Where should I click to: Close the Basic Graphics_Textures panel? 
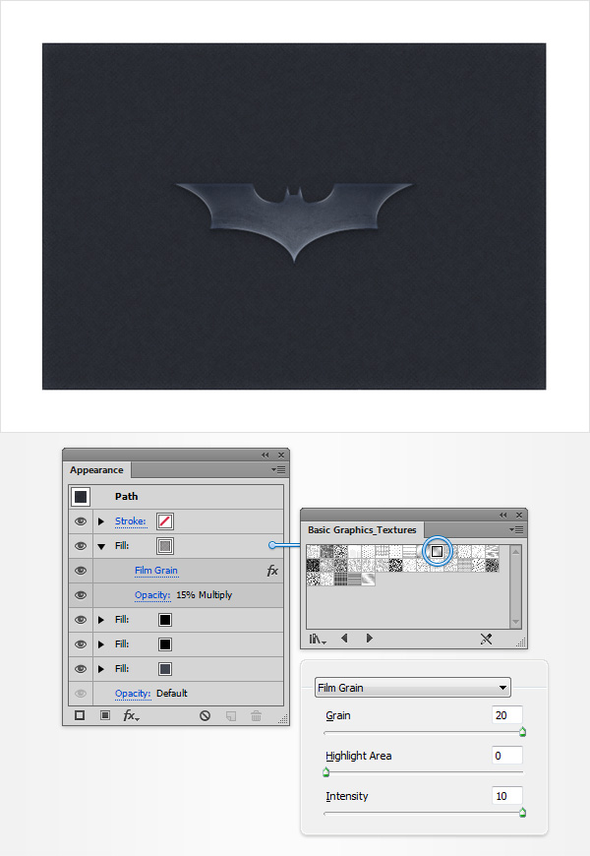coord(519,515)
